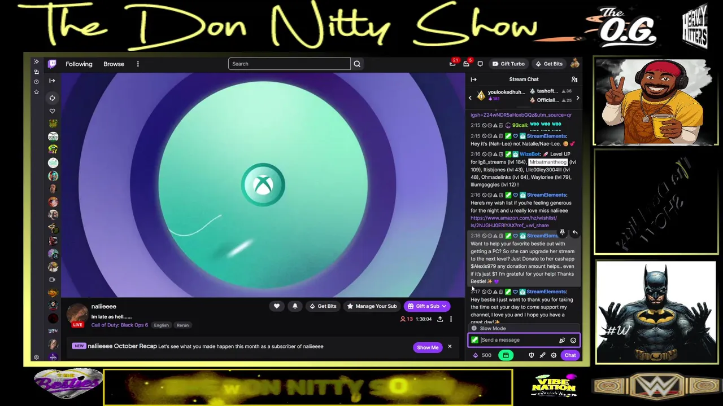Toggle the sword moderator mode icon
The height and width of the screenshot is (406, 723).
coord(542,355)
